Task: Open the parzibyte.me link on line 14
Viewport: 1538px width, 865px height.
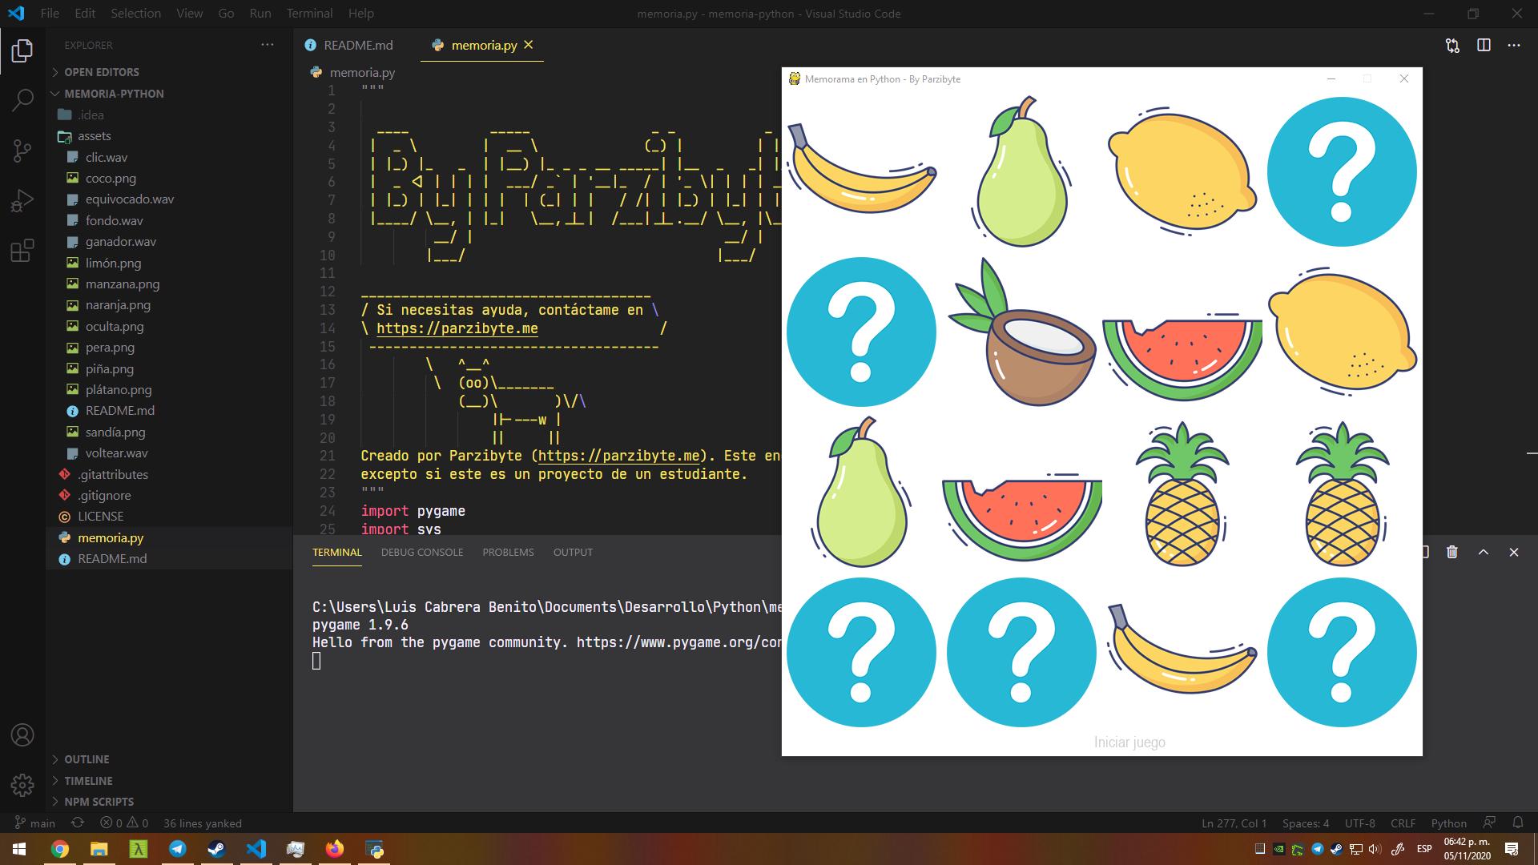Action: click(457, 328)
